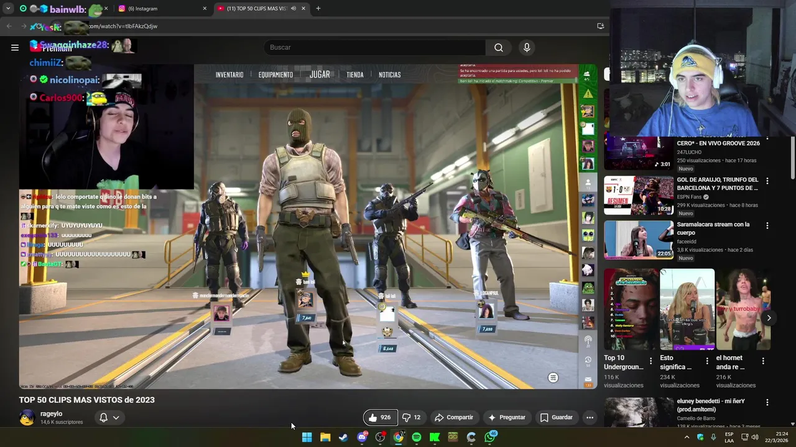796x447 pixels.
Task: Click the video title TOP 50 CLIPS MAS VISTOS
Action: [x=86, y=400]
